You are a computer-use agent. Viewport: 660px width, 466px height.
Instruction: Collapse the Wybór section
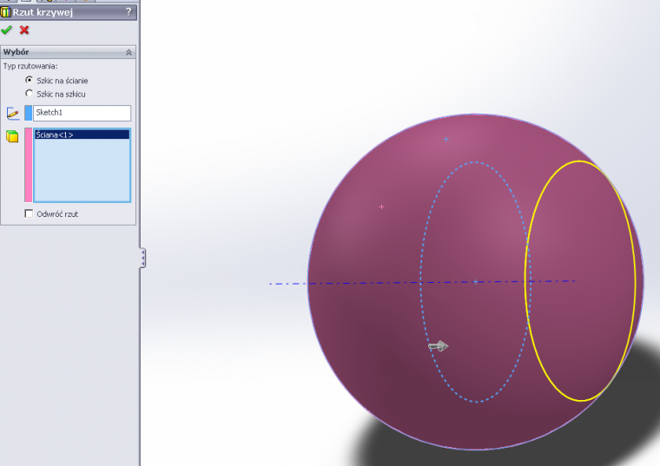(x=129, y=52)
